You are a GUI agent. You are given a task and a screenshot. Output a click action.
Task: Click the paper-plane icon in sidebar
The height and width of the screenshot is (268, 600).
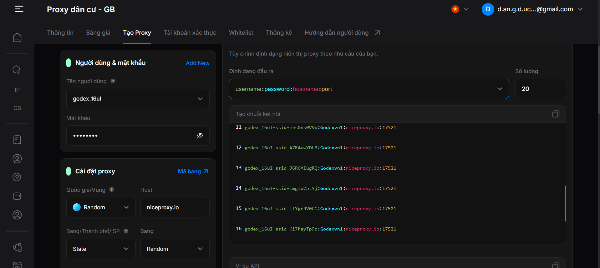[x=17, y=177]
